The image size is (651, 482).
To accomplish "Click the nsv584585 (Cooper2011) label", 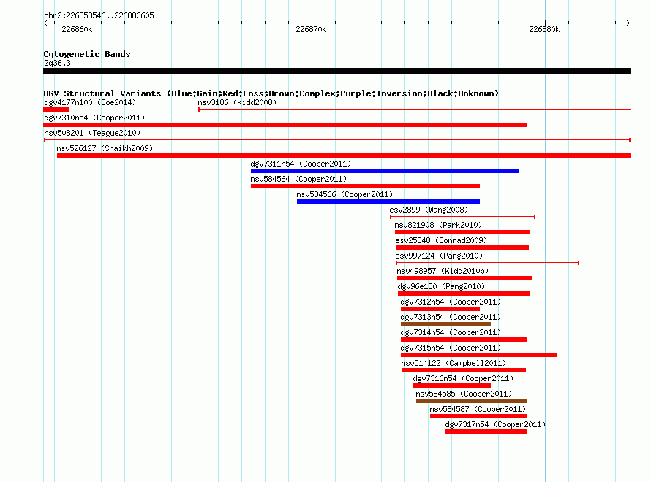I will 464,394.
